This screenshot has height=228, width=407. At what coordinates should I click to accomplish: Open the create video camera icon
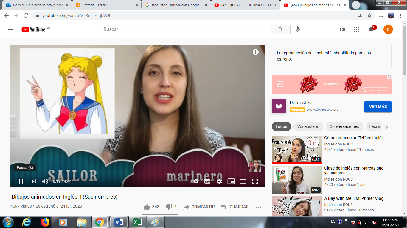click(342, 29)
